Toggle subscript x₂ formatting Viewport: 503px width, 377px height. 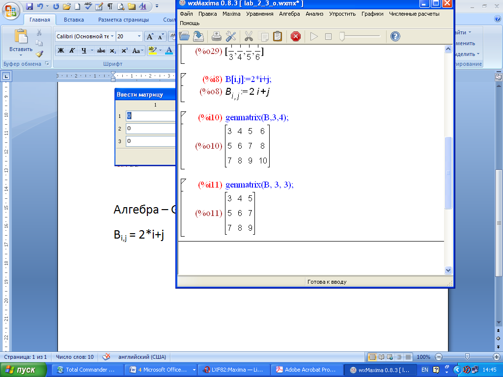click(113, 51)
